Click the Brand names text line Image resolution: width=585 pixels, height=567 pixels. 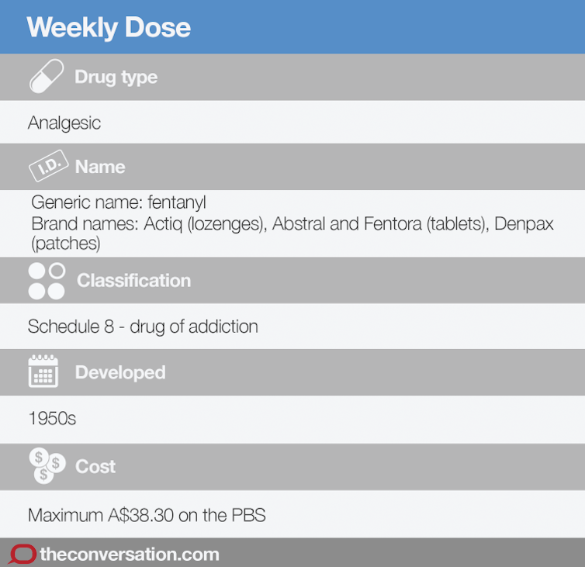tap(291, 224)
